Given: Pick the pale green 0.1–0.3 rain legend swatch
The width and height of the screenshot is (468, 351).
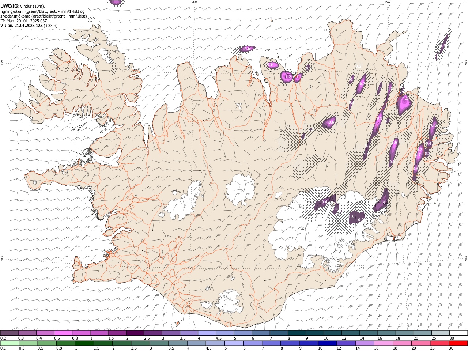Looking at the screenshot, I should (10, 343).
